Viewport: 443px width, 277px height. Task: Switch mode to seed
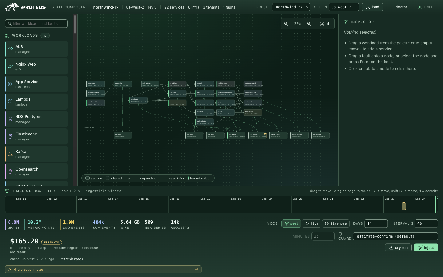(291, 223)
